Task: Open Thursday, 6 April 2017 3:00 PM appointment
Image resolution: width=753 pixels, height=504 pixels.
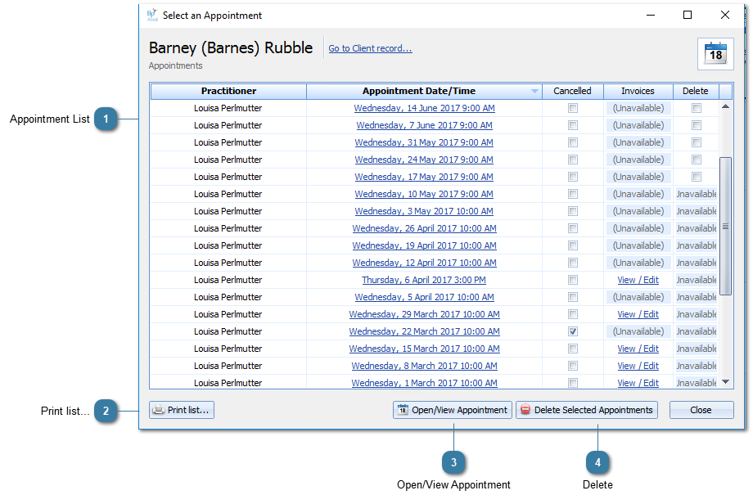Action: pyautogui.click(x=424, y=280)
